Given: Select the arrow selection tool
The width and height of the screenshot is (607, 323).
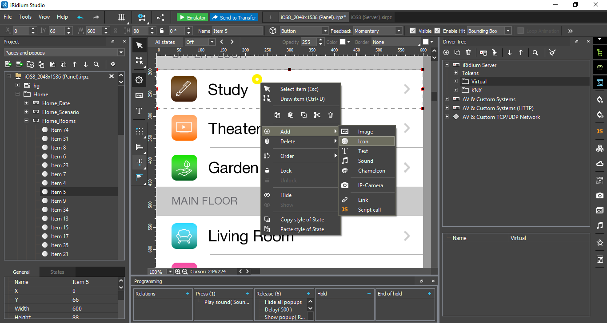Looking at the screenshot, I should pyautogui.click(x=139, y=45).
